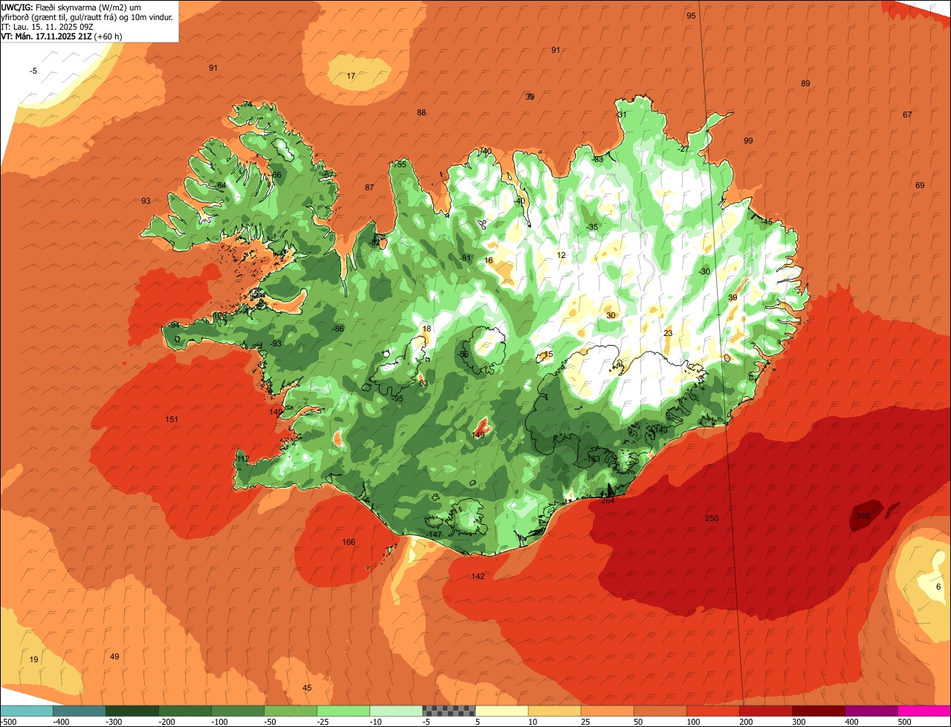This screenshot has width=951, height=727.
Task: Select the 64 value on the Westfjords
Action: pos(221,185)
